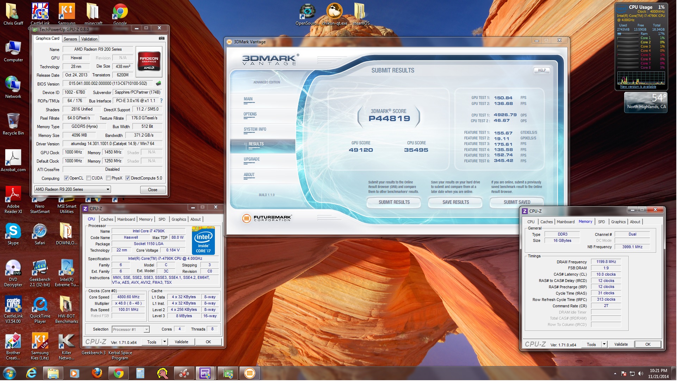The width and height of the screenshot is (677, 383).
Task: Toggle the PhysX checkbox in GPU-Z
Action: pyautogui.click(x=108, y=178)
